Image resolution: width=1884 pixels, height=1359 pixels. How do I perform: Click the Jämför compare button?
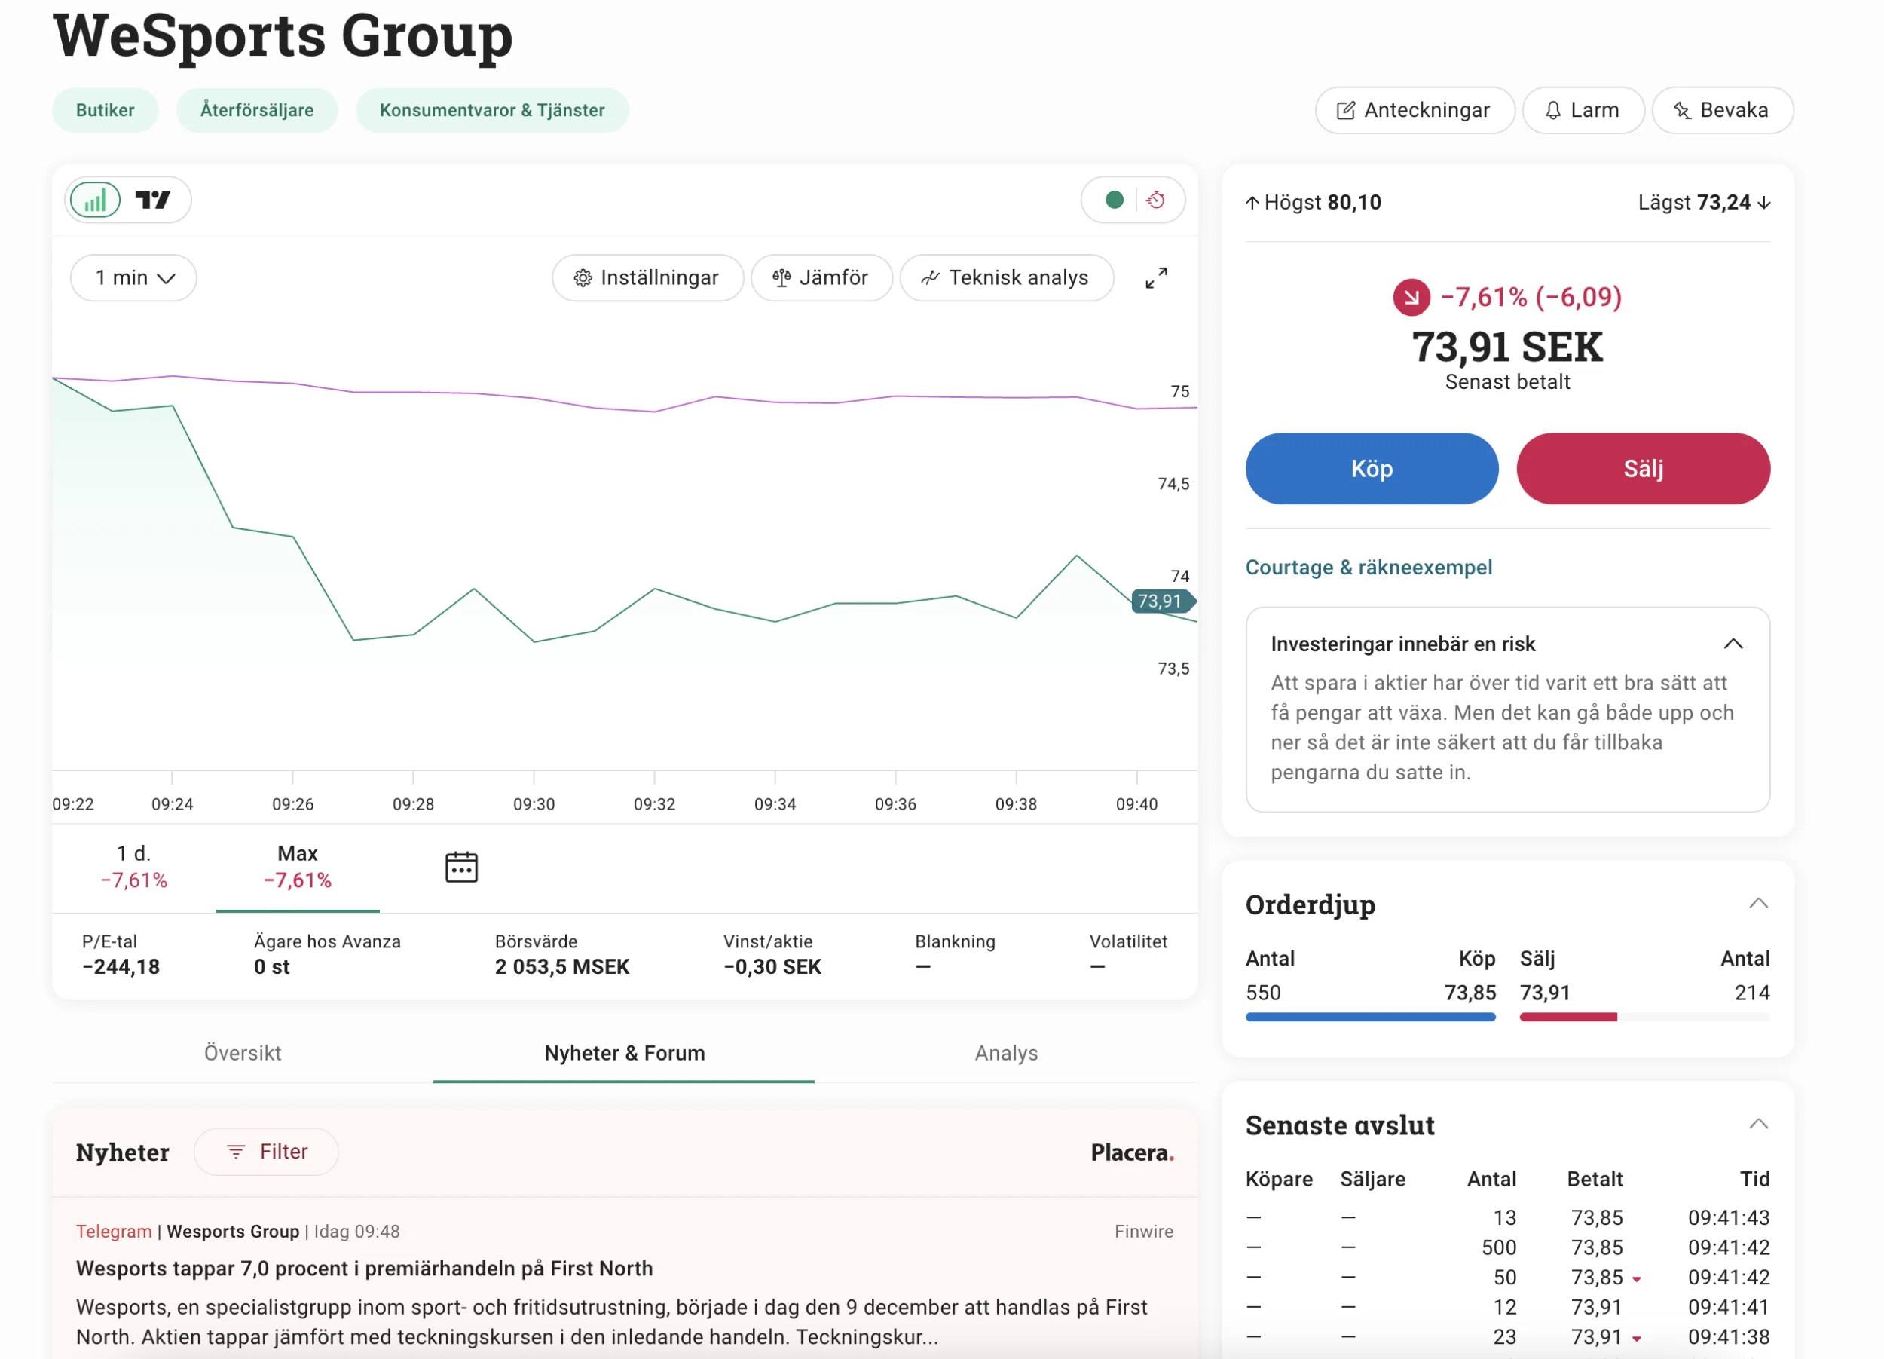click(x=821, y=278)
